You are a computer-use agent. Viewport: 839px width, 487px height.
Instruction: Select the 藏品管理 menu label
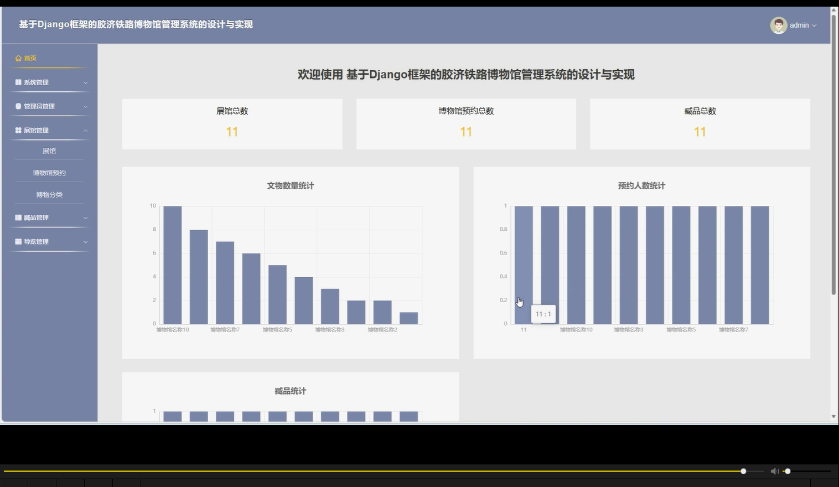[x=36, y=217]
